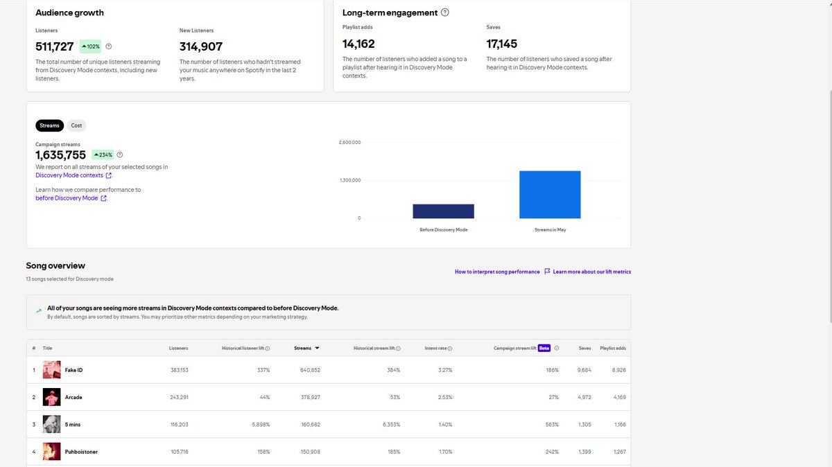Click 5,898% listener lift cell

pos(260,424)
